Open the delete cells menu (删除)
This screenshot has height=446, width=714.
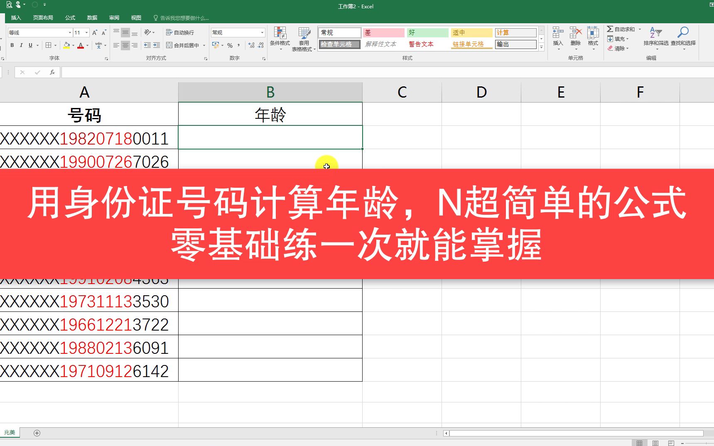coord(575,39)
